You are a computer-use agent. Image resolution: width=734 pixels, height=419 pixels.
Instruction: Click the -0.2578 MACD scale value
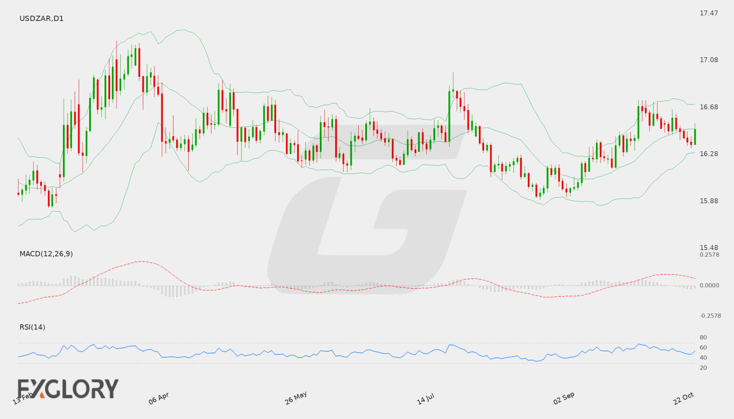pos(710,316)
